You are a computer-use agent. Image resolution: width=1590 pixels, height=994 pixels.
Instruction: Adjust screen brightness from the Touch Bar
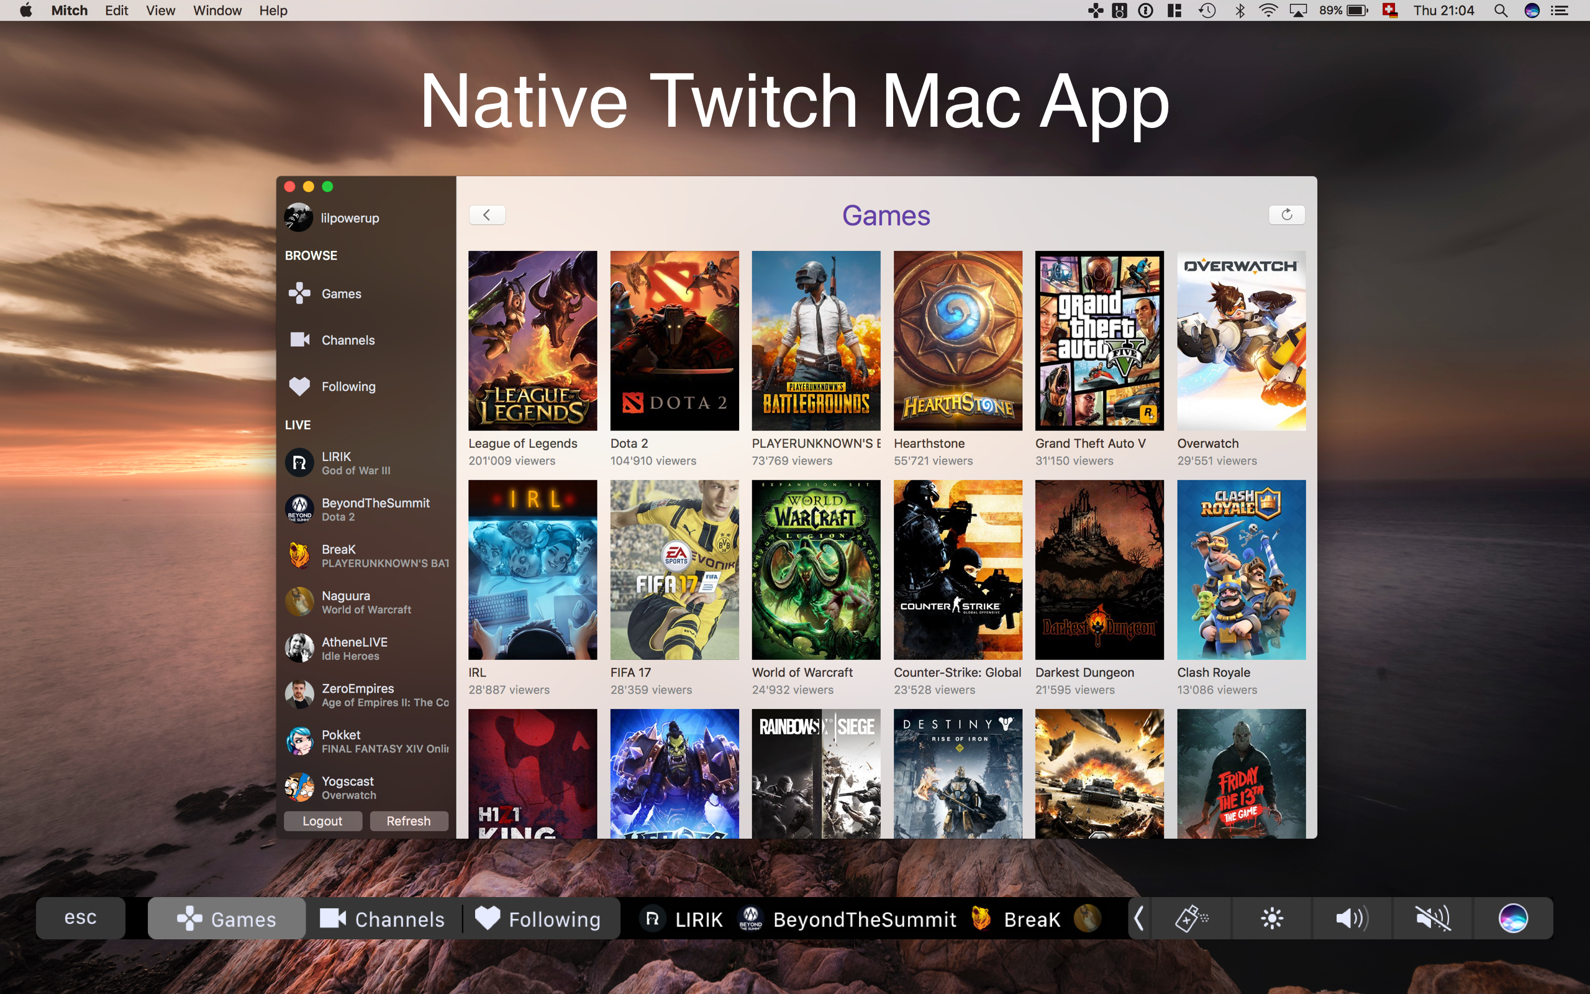click(x=1272, y=918)
